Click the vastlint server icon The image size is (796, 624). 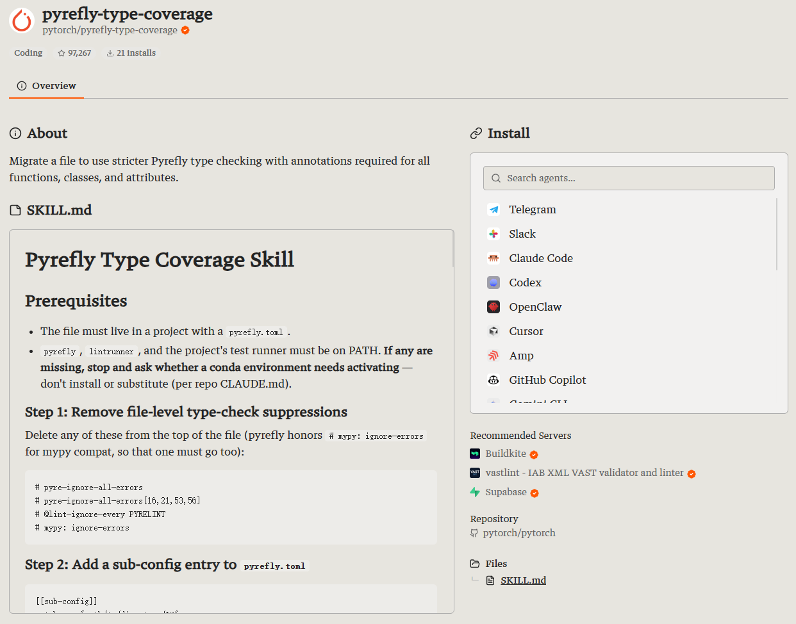pyautogui.click(x=475, y=473)
